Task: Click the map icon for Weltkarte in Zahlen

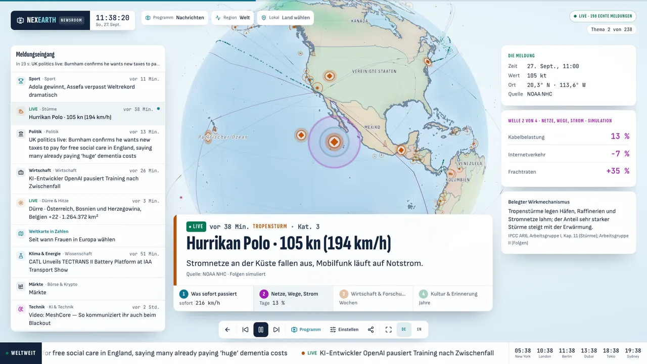Action: 21,234
